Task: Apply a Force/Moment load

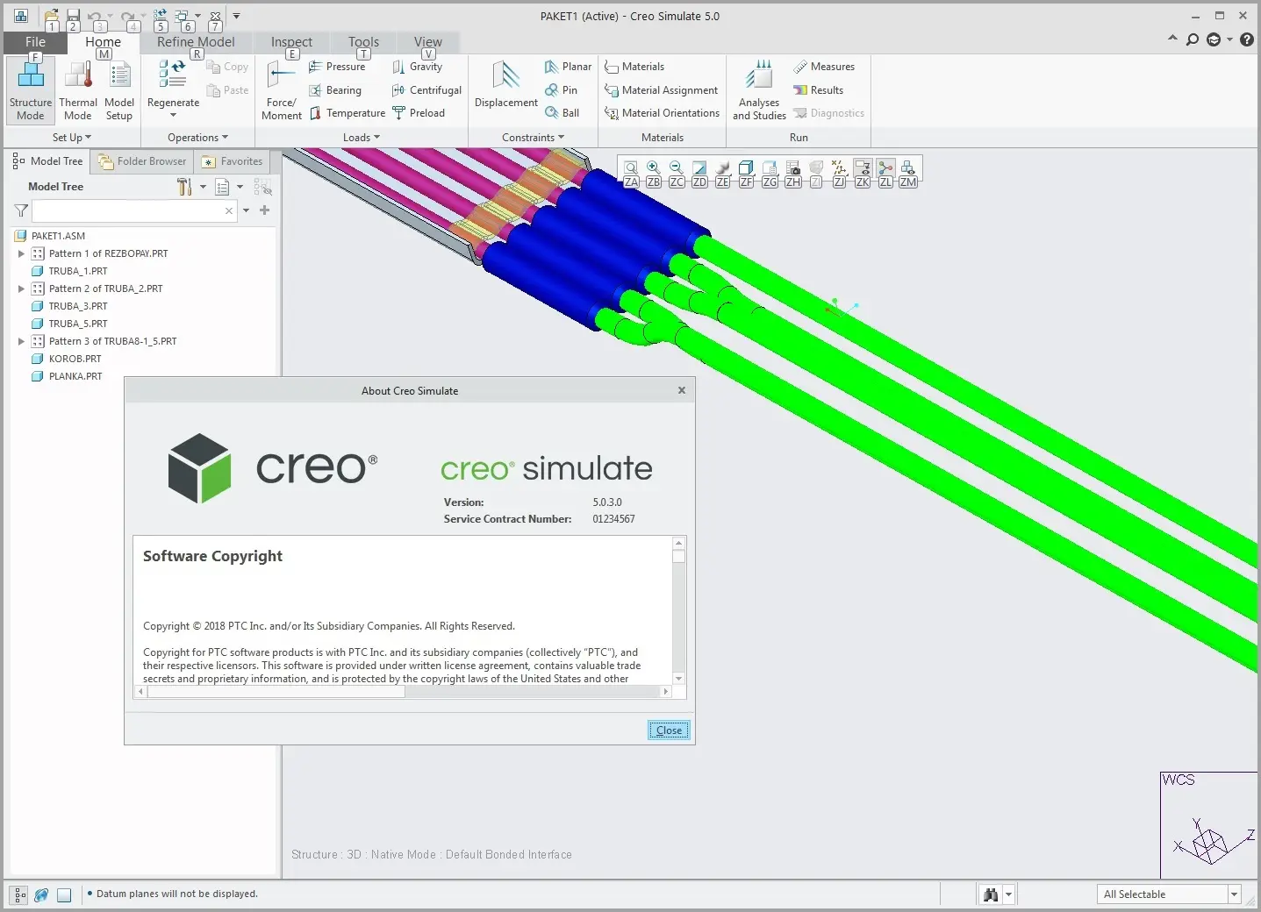Action: 282,90
